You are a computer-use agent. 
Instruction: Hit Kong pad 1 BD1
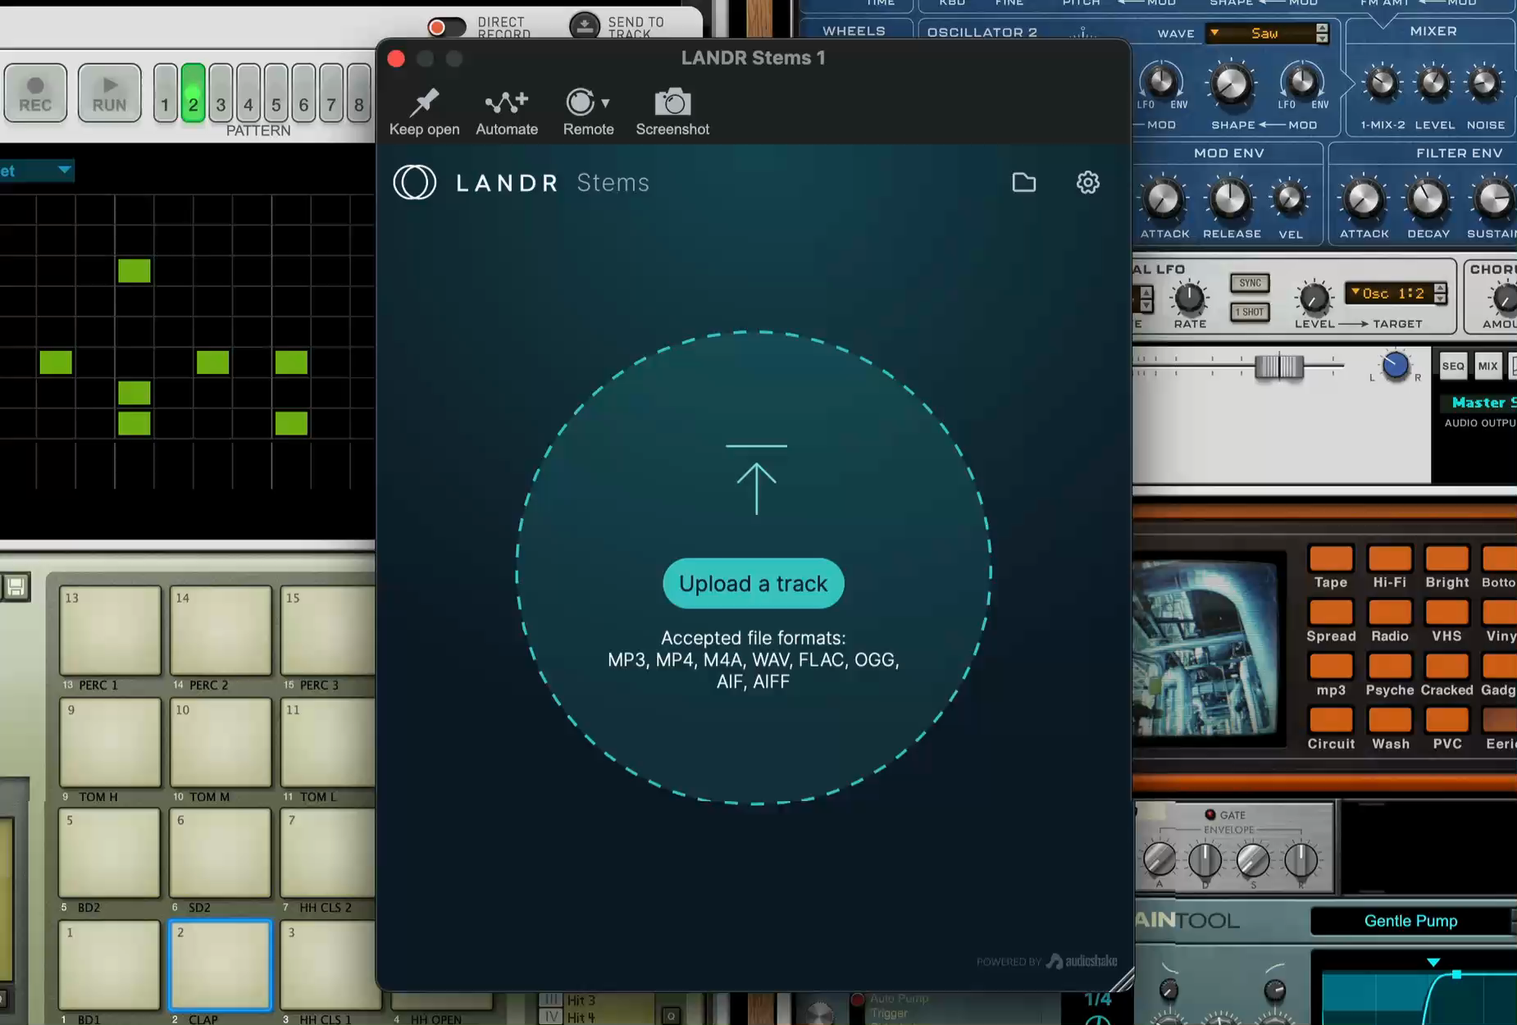pyautogui.click(x=110, y=964)
